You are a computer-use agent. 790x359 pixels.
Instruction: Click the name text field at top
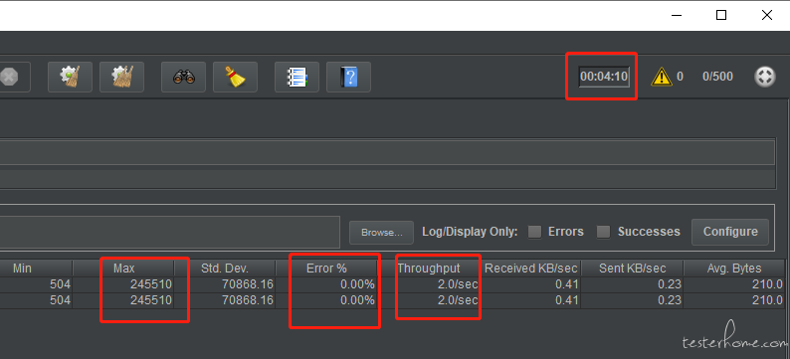coord(387,152)
